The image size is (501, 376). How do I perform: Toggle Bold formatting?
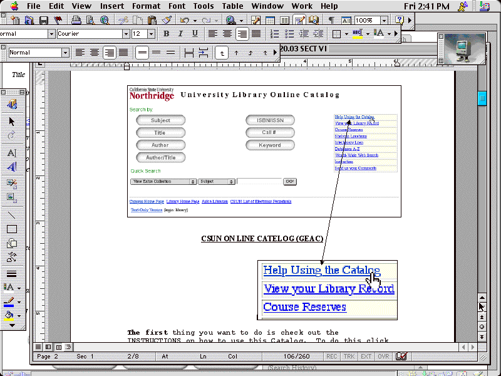pyautogui.click(x=166, y=34)
